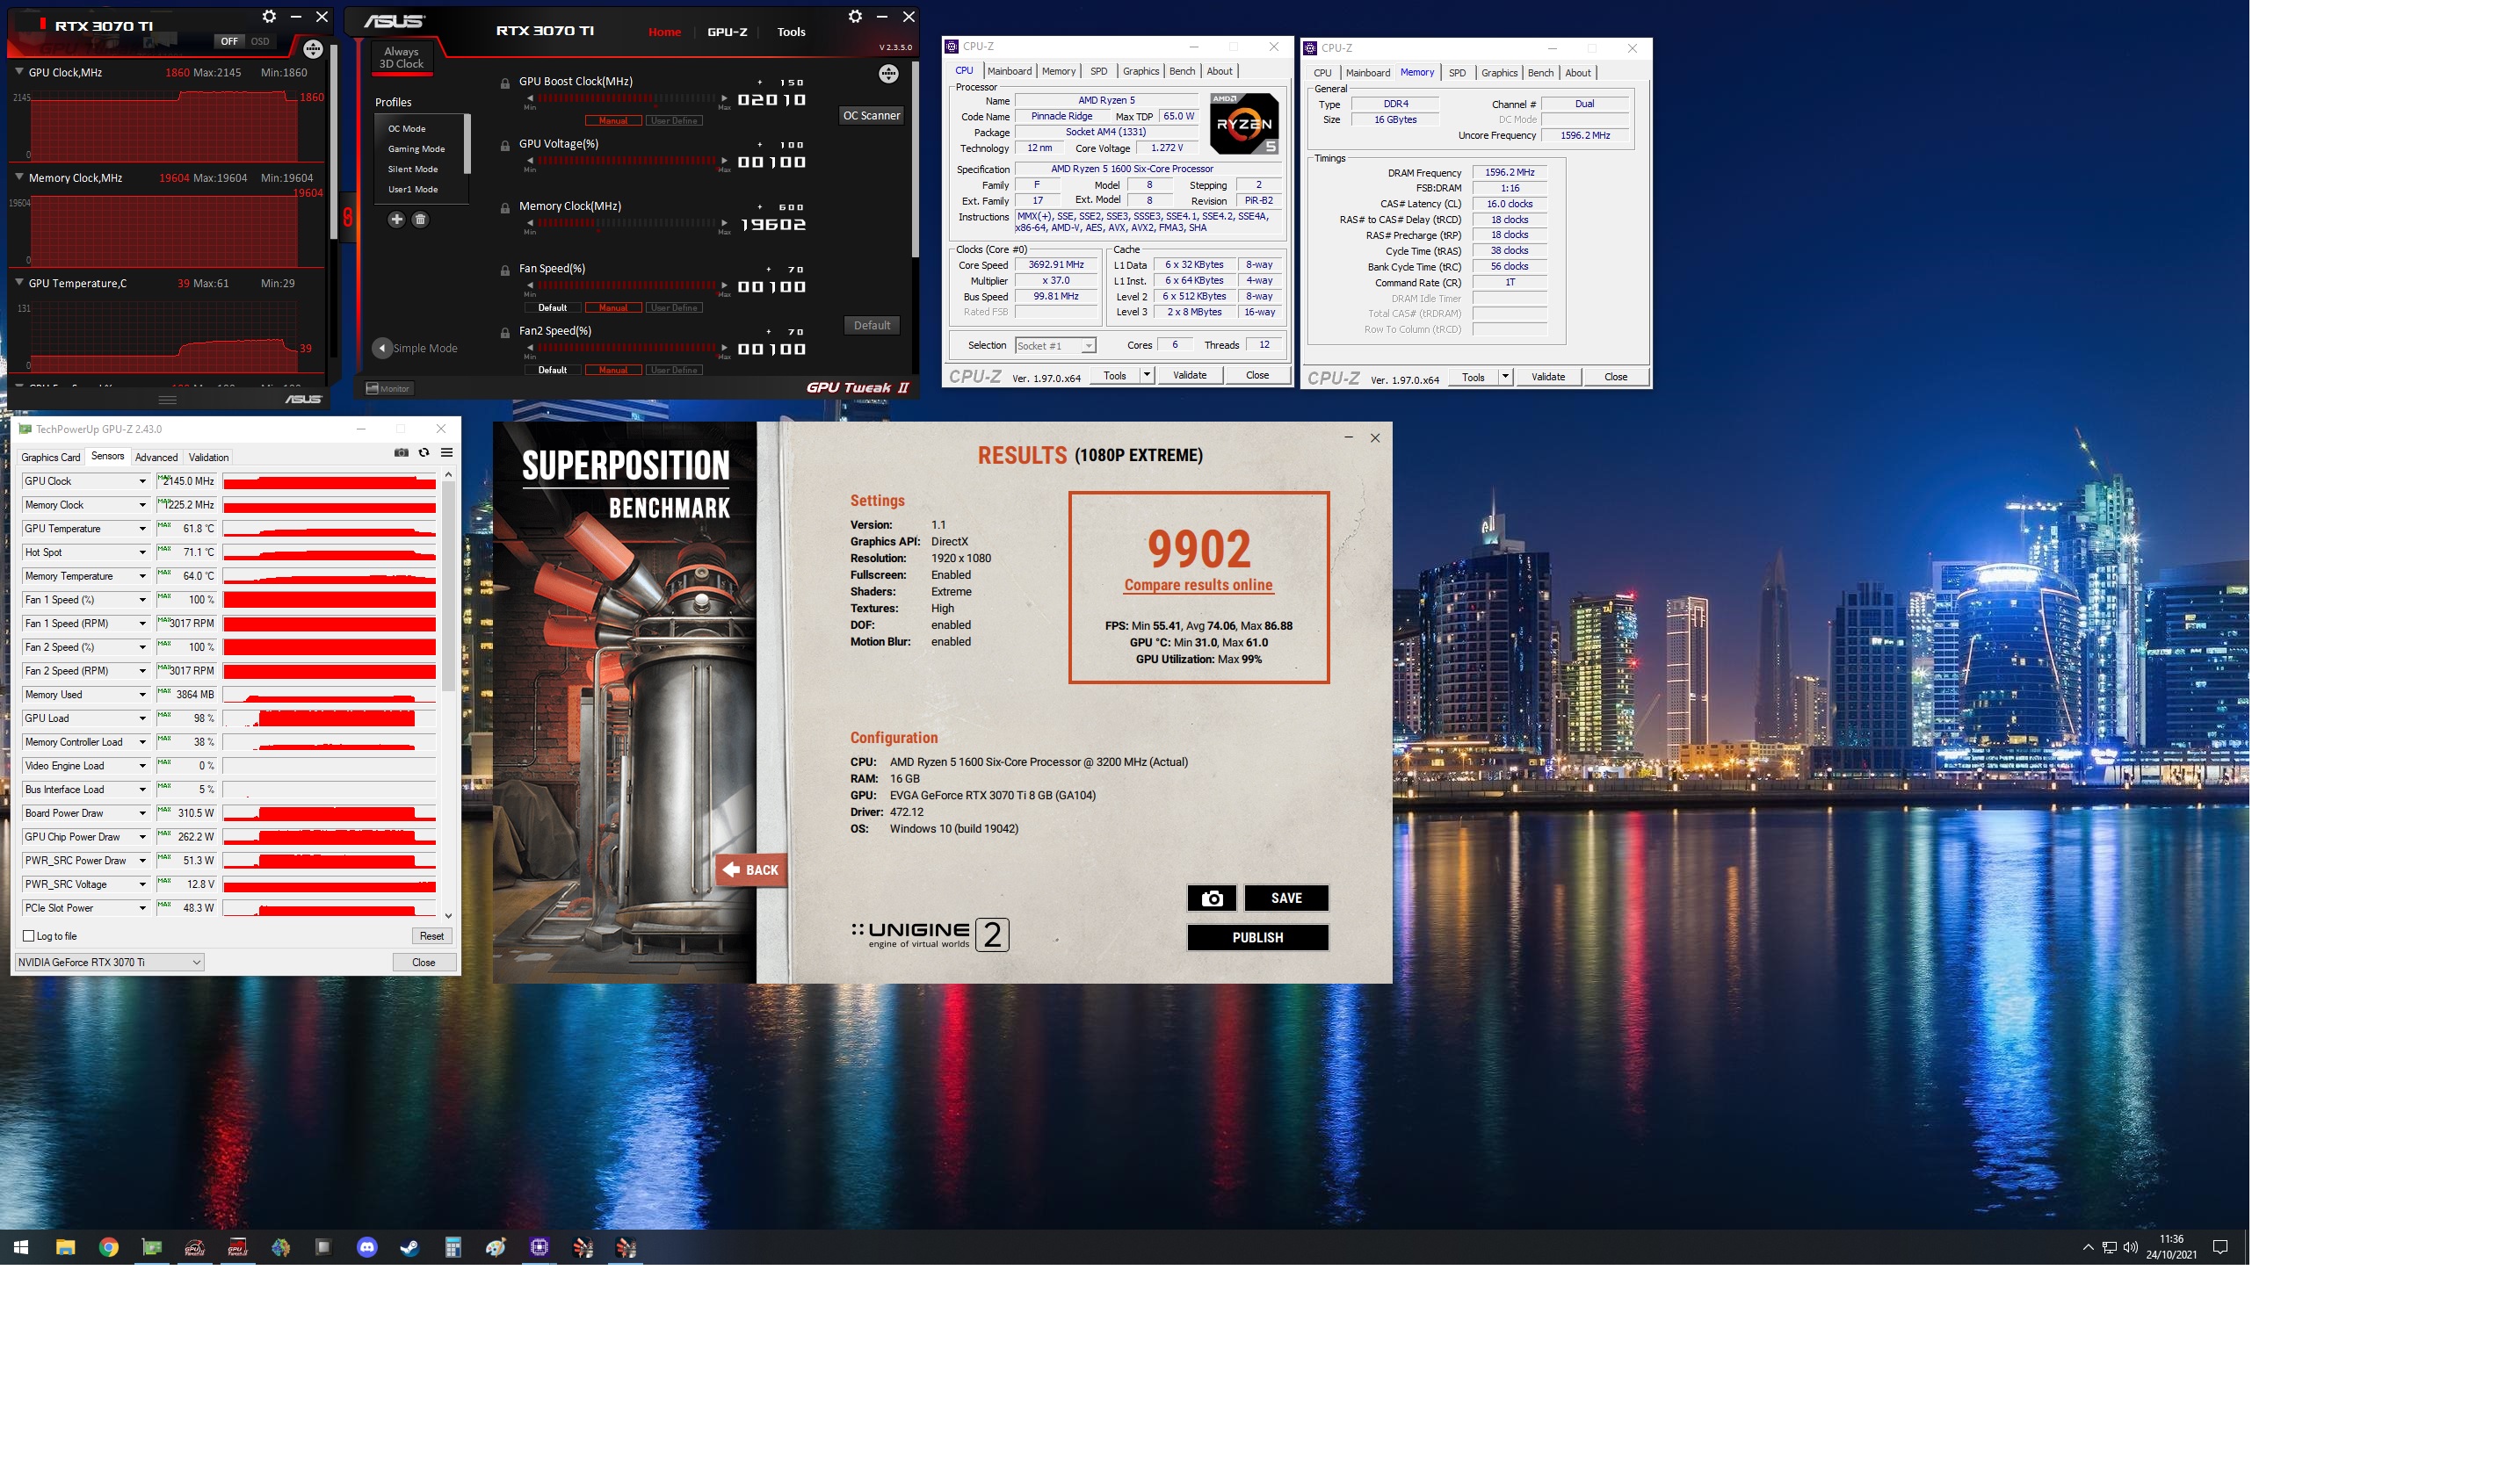Switch to Advanced tab in GPU-Z

156,458
